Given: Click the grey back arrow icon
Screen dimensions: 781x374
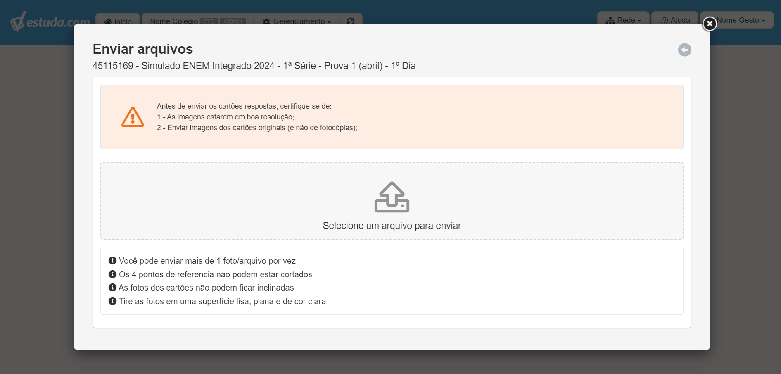Looking at the screenshot, I should click(684, 50).
